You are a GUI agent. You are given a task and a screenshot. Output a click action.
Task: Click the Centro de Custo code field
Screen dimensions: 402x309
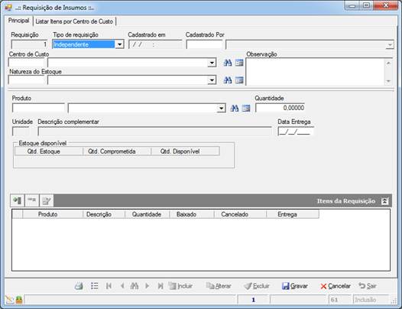27,63
